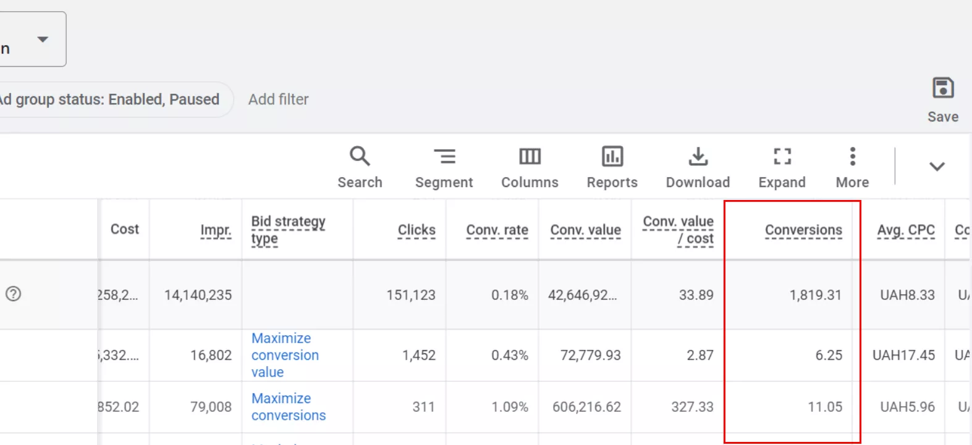This screenshot has width=972, height=445.
Task: Sort by the Conv. rate column header
Action: coord(497,230)
